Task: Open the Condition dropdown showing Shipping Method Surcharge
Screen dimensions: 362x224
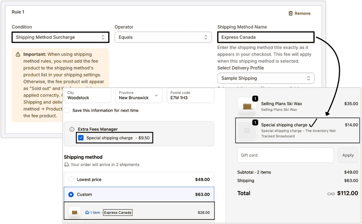Action: [x=60, y=37]
